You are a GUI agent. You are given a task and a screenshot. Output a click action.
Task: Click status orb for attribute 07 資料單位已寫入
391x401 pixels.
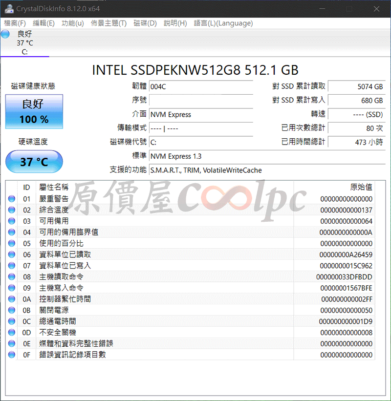[x=12, y=266]
